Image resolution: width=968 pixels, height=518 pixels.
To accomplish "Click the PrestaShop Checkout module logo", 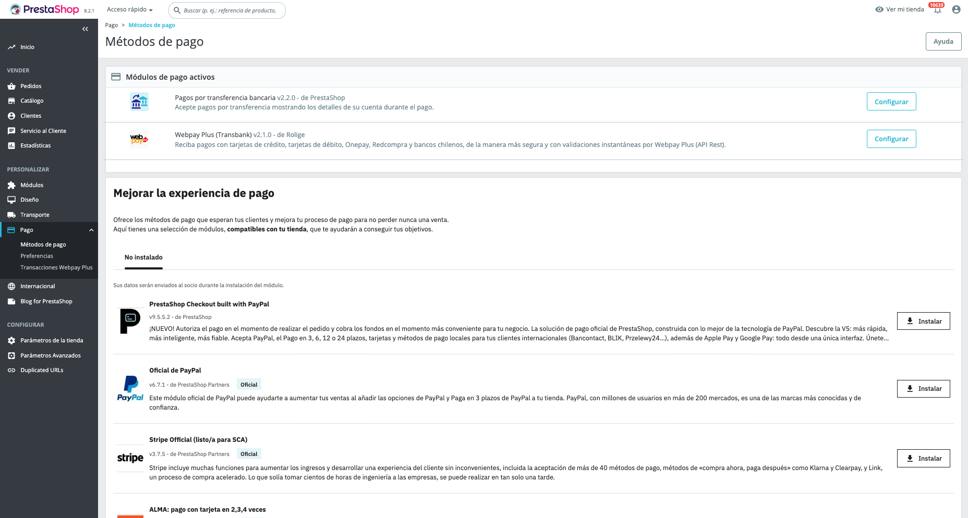I will 130,321.
